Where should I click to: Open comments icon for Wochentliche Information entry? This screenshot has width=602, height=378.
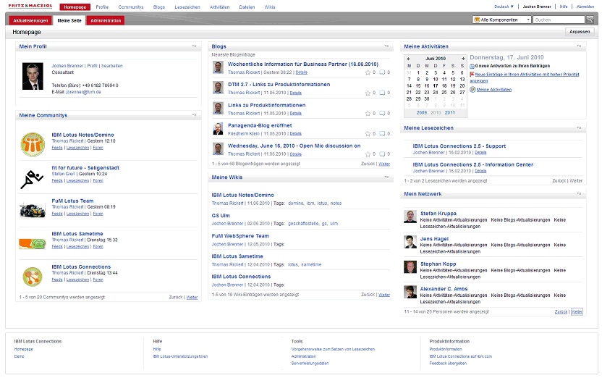(x=382, y=72)
